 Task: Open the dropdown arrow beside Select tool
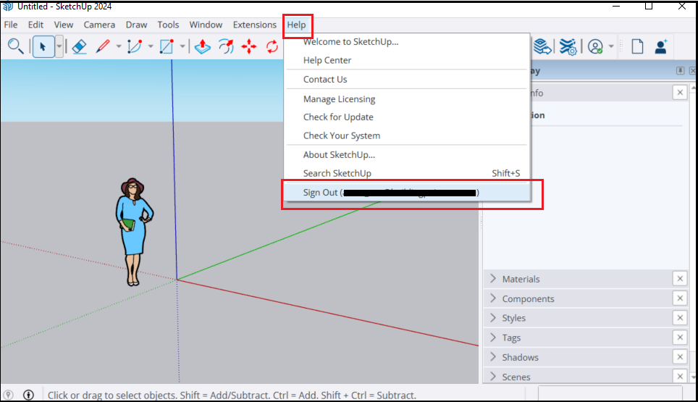click(x=59, y=46)
